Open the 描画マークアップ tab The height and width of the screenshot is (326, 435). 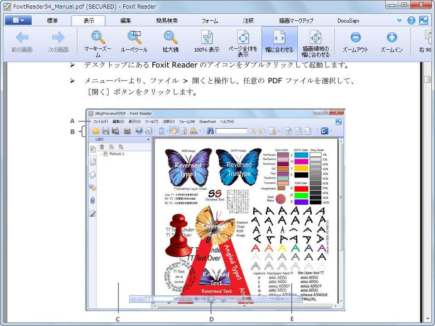(x=296, y=20)
